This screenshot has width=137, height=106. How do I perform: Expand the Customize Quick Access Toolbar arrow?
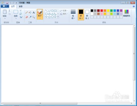[16, 3]
